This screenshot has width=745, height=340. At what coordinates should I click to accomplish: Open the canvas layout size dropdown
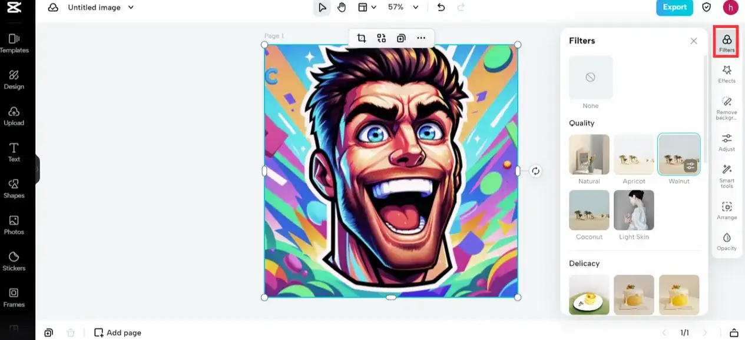(367, 8)
